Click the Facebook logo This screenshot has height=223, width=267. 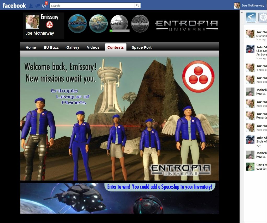pos(14,6)
